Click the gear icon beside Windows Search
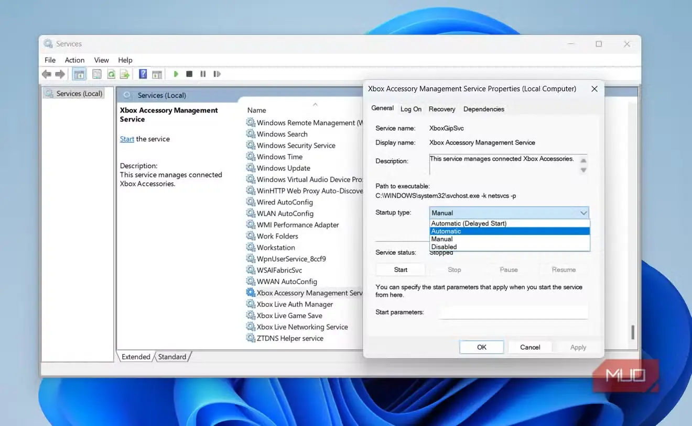 (x=251, y=134)
